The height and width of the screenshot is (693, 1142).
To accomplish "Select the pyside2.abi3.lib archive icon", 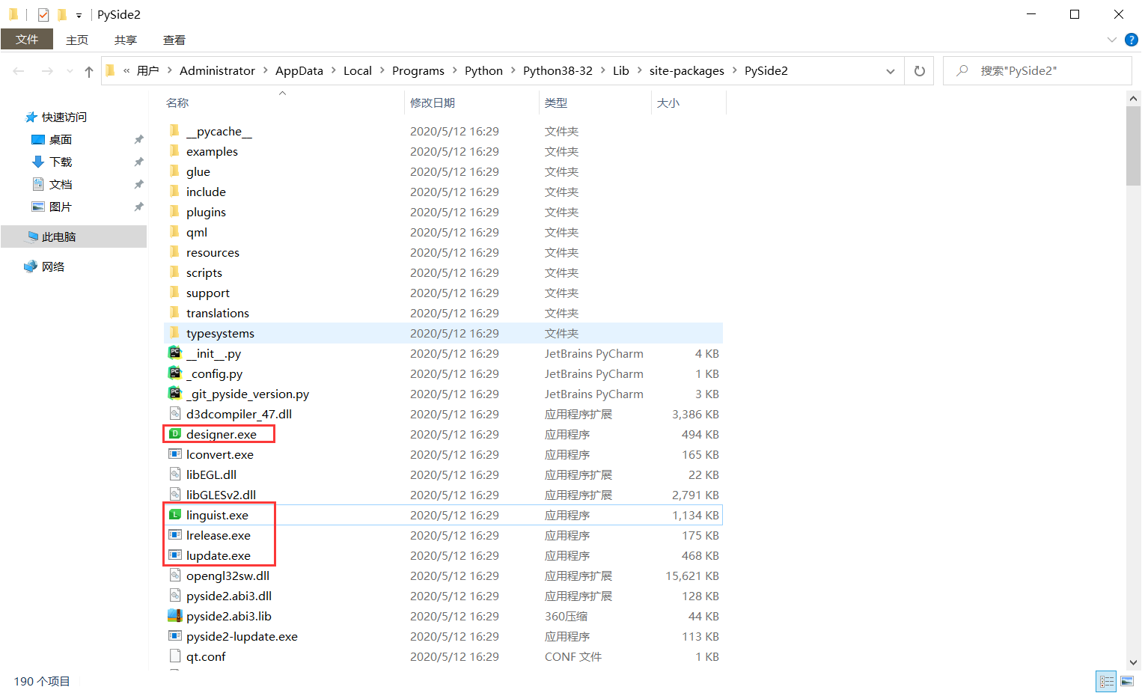I will pos(175,616).
